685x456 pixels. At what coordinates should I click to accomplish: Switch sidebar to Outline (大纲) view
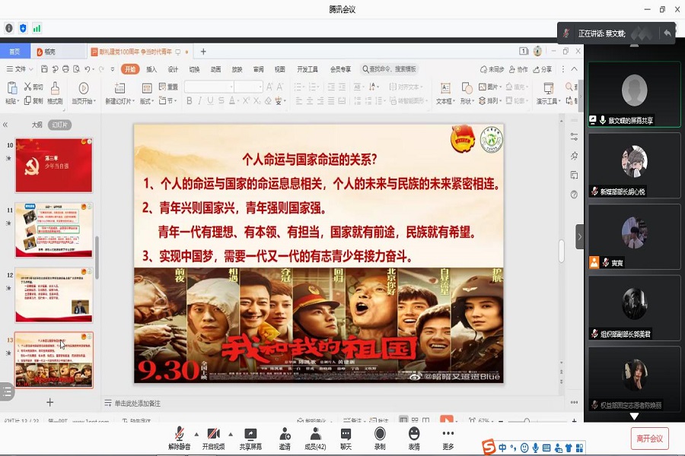point(37,125)
